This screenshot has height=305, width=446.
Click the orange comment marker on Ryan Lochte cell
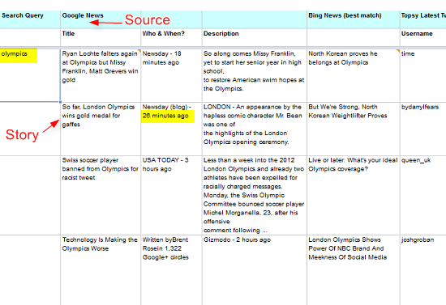point(139,50)
